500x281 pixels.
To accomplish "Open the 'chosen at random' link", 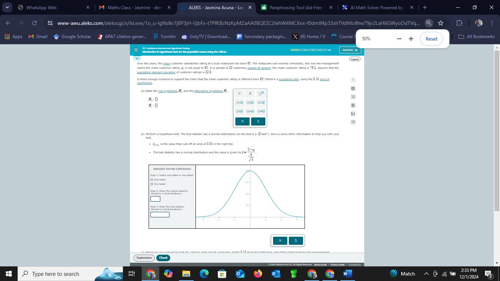I will tap(259, 68).
